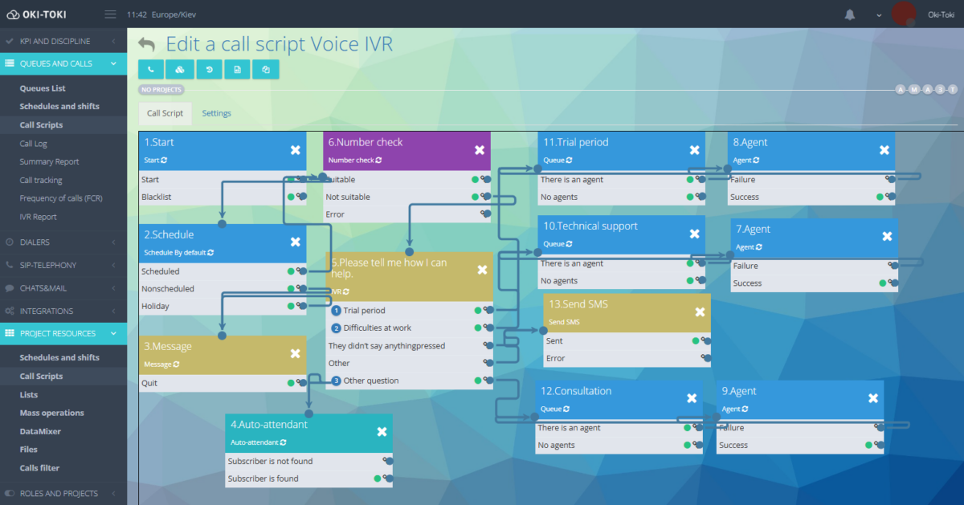The width and height of the screenshot is (964, 505).
Task: Click the copy script icon button
Action: 266,70
